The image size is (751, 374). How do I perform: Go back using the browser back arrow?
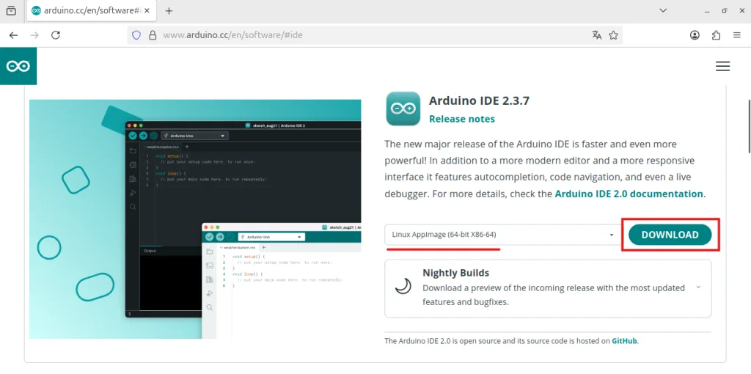pyautogui.click(x=13, y=34)
